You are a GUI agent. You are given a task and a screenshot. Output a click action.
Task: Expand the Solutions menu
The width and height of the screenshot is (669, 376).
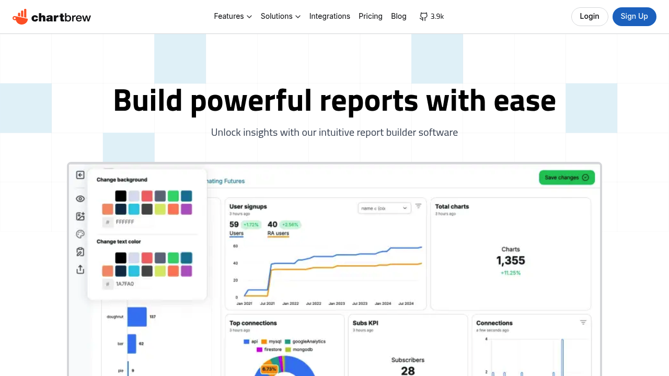click(281, 16)
